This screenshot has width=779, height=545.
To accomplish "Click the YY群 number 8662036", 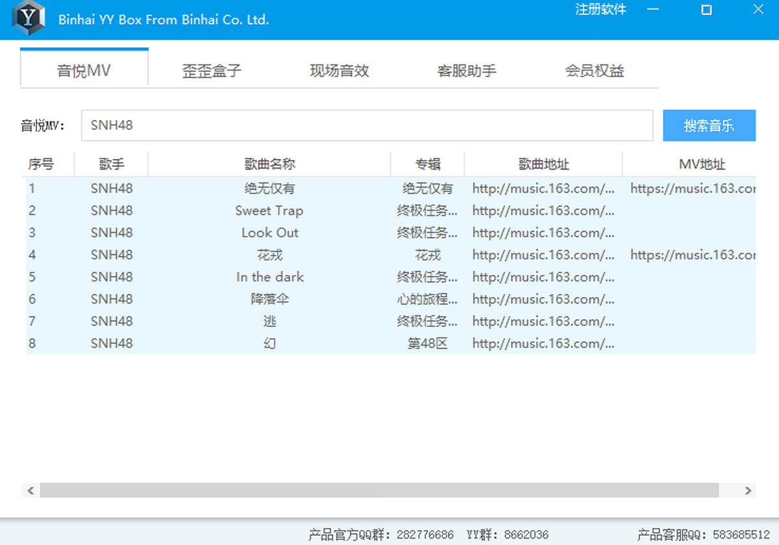I will coord(526,535).
